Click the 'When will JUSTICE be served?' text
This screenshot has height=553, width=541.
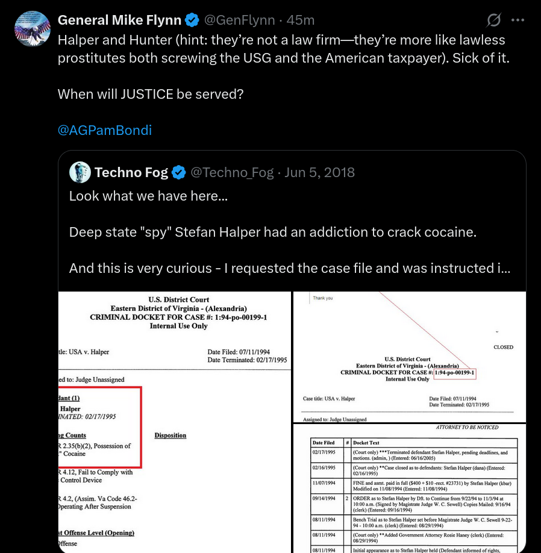[x=151, y=94]
